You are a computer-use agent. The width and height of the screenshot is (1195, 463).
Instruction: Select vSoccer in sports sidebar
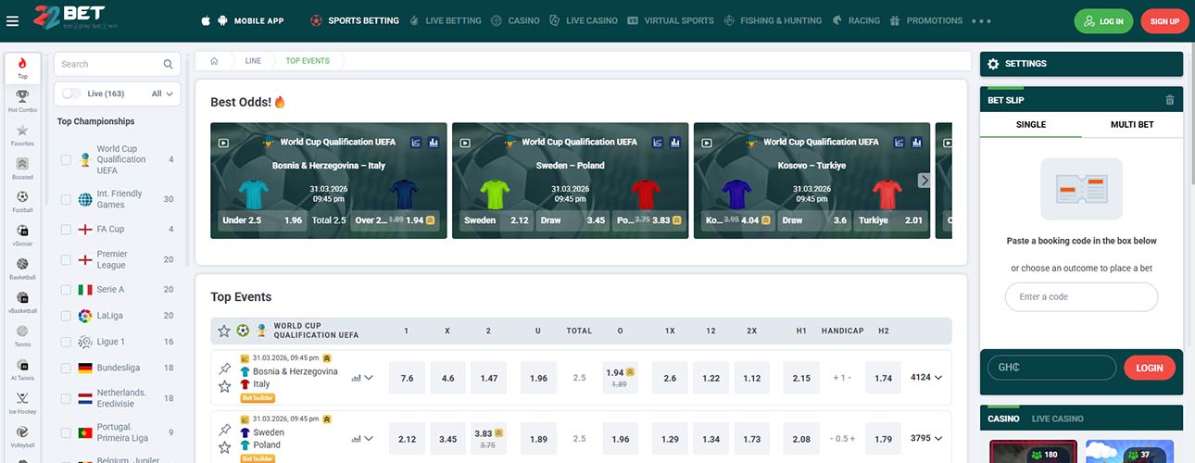[22, 235]
